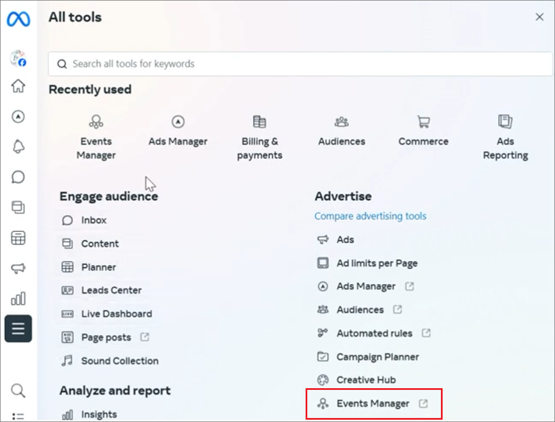Open the Facebook page profile switcher
Viewport: 555px width, 422px height.
click(x=18, y=58)
